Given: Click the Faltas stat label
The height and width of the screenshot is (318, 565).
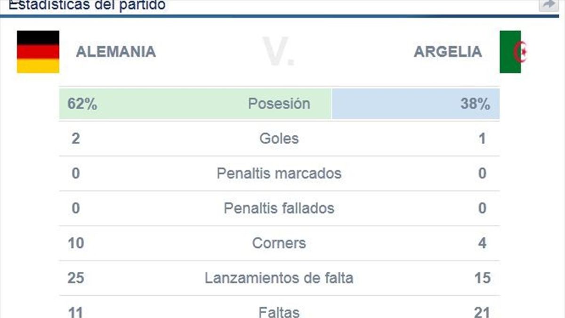Looking at the screenshot, I should click(x=279, y=311).
